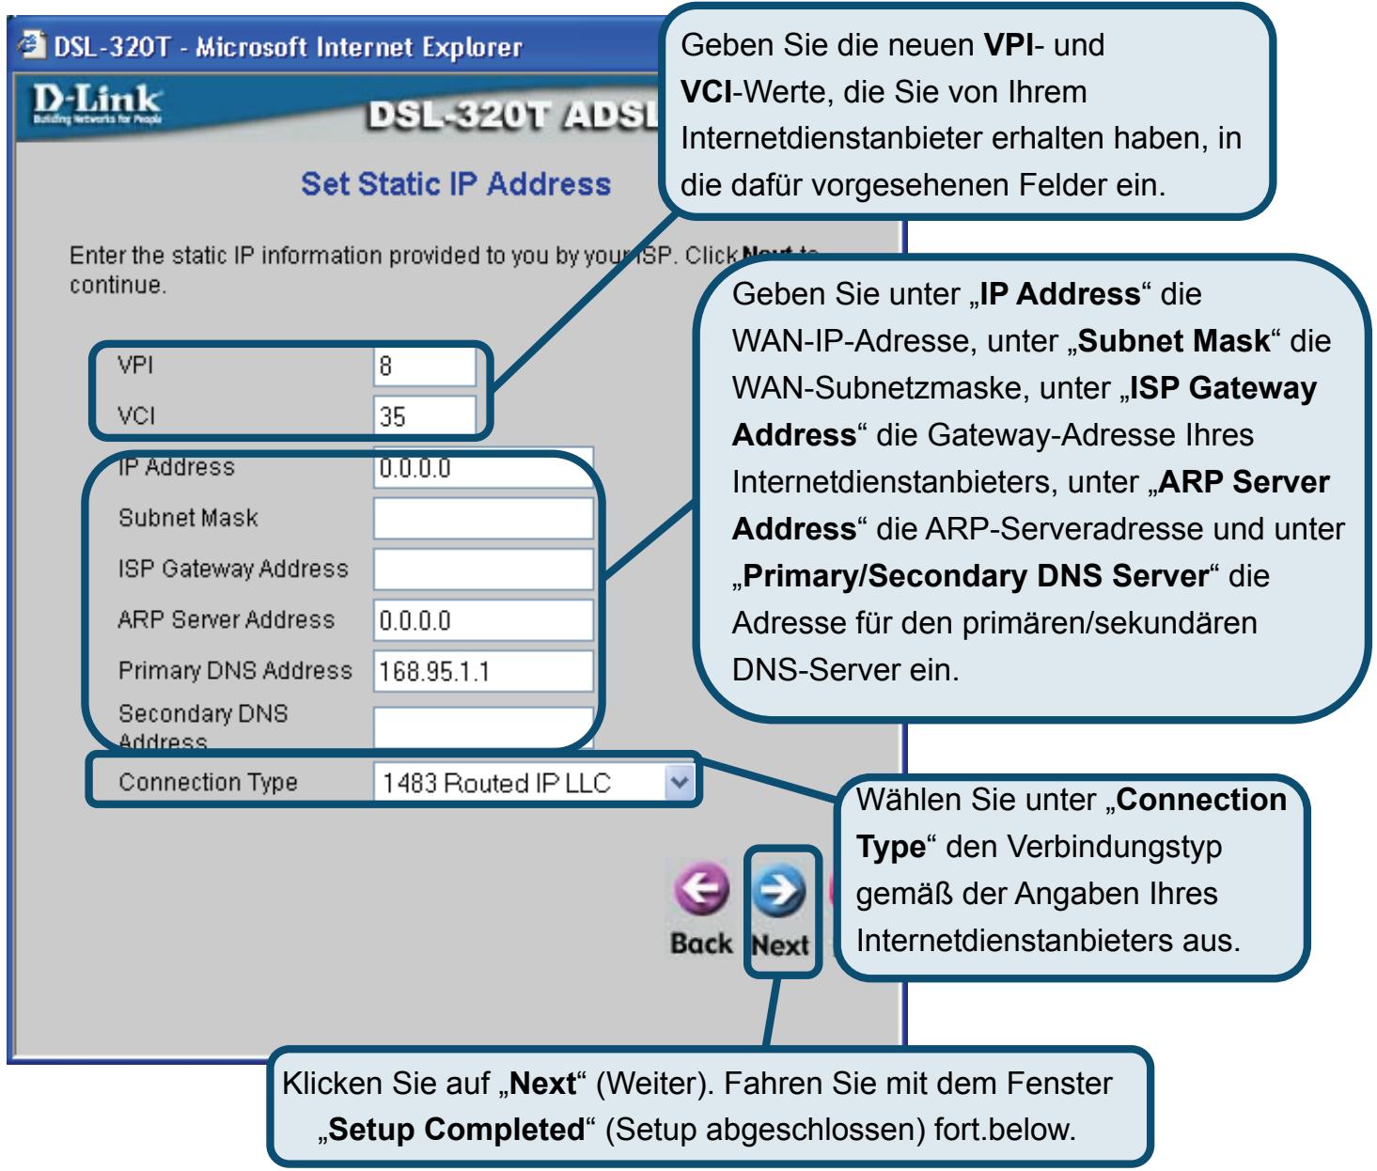The width and height of the screenshot is (1377, 1171).
Task: Click the IP Address input field
Action: coord(483,468)
